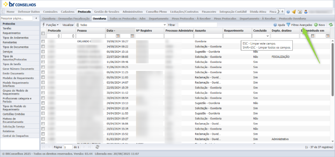Show previous module tabs with left arrow
Viewport: 335px width, 157px height.
coord(3,11)
